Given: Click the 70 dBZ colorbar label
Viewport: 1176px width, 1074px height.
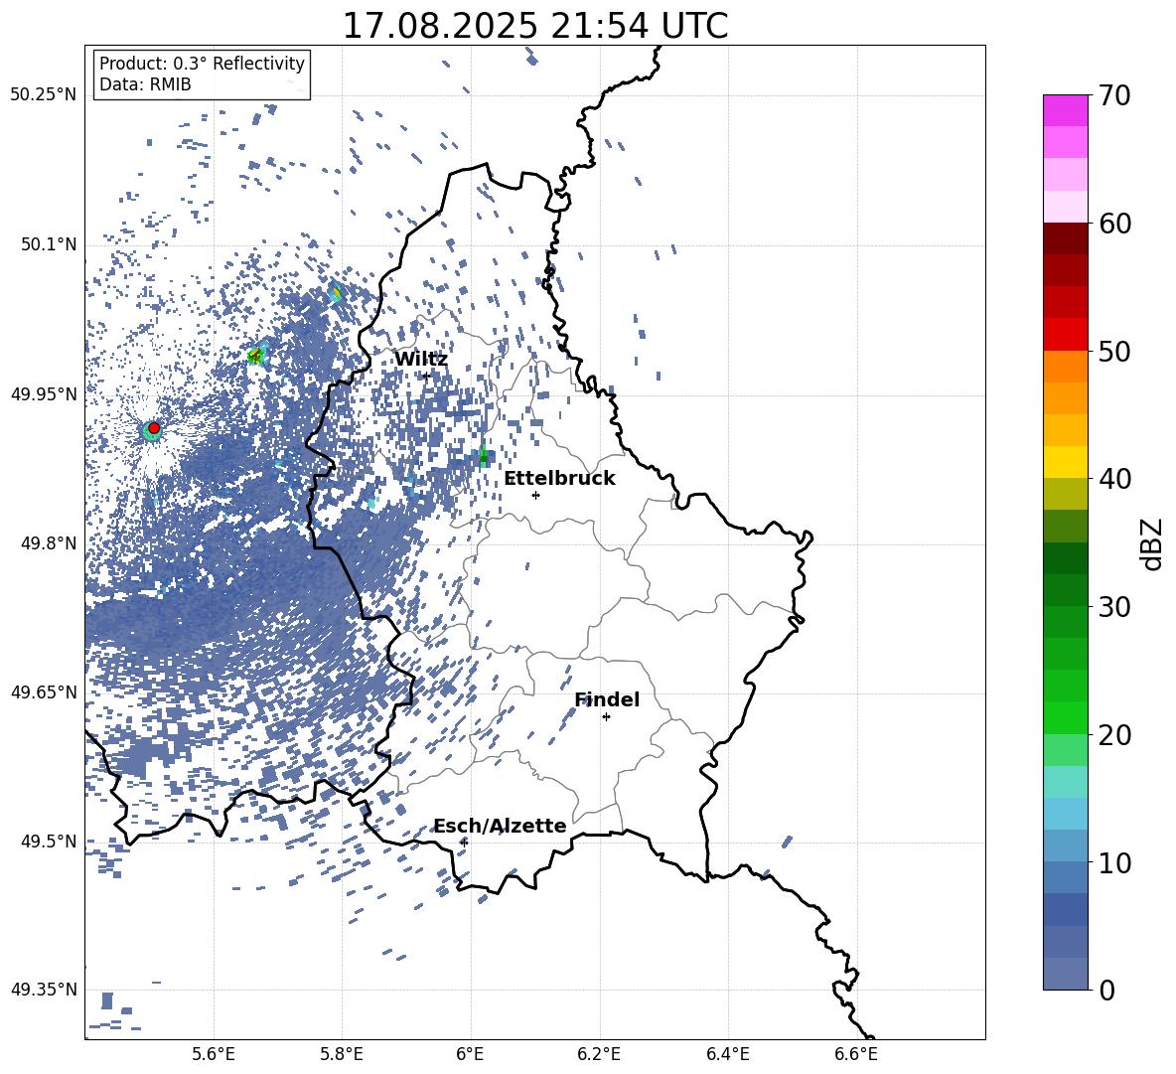Looking at the screenshot, I should (1114, 96).
